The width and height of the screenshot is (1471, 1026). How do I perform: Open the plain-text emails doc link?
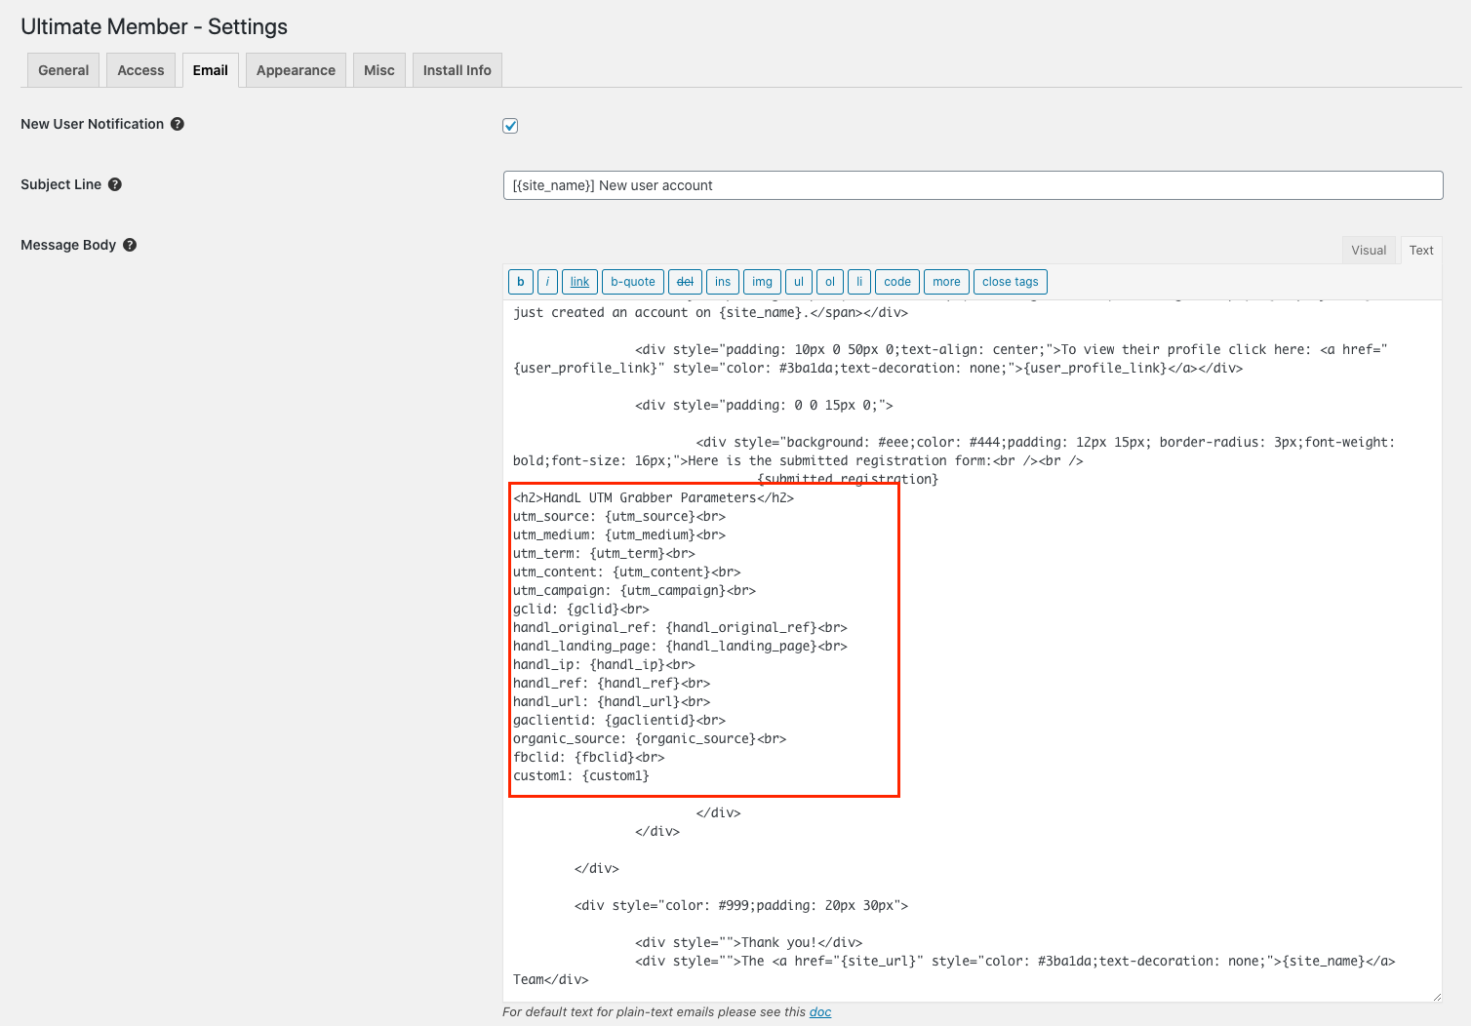820,1012
